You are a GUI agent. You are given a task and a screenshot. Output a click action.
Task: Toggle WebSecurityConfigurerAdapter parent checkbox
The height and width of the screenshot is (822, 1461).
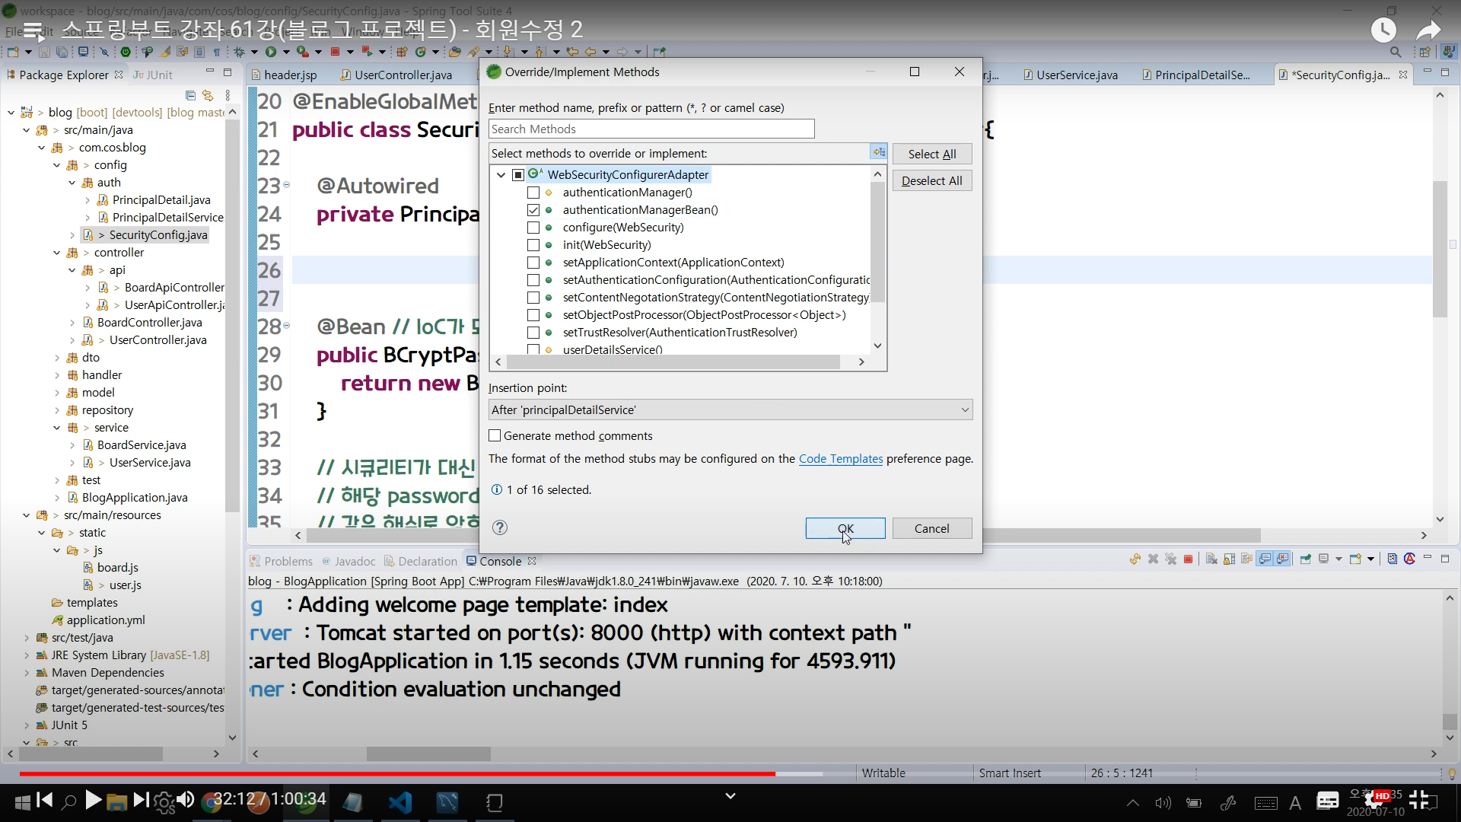point(518,175)
